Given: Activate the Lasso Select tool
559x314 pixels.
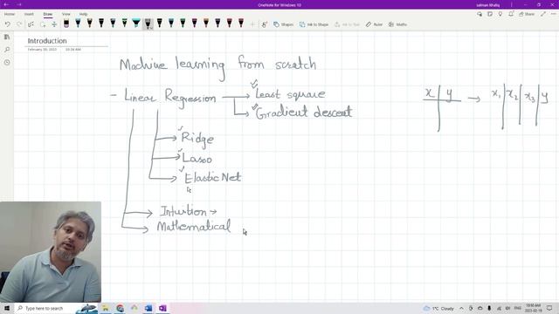Looking at the screenshot, I should [43, 24].
